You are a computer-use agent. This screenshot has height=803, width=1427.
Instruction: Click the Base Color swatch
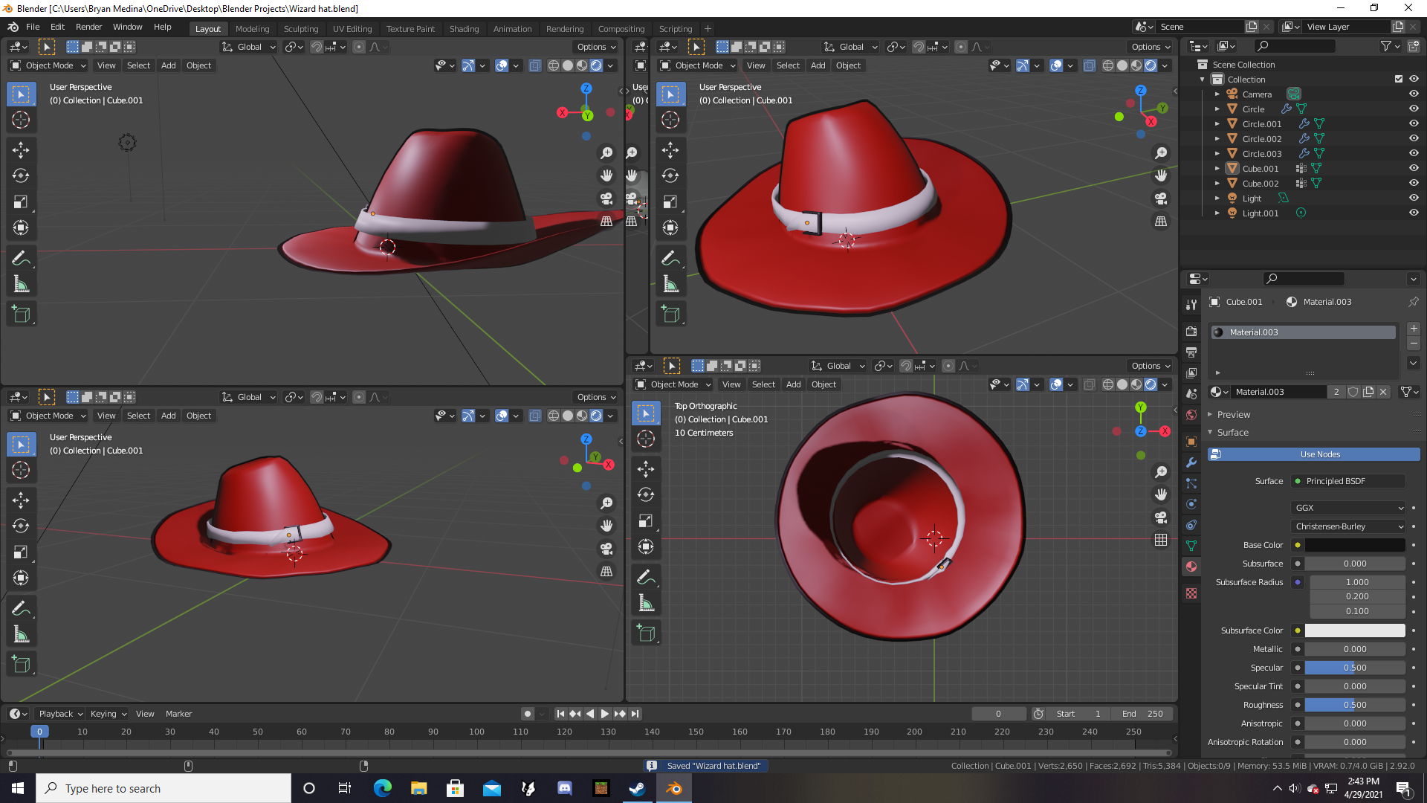(x=1354, y=545)
